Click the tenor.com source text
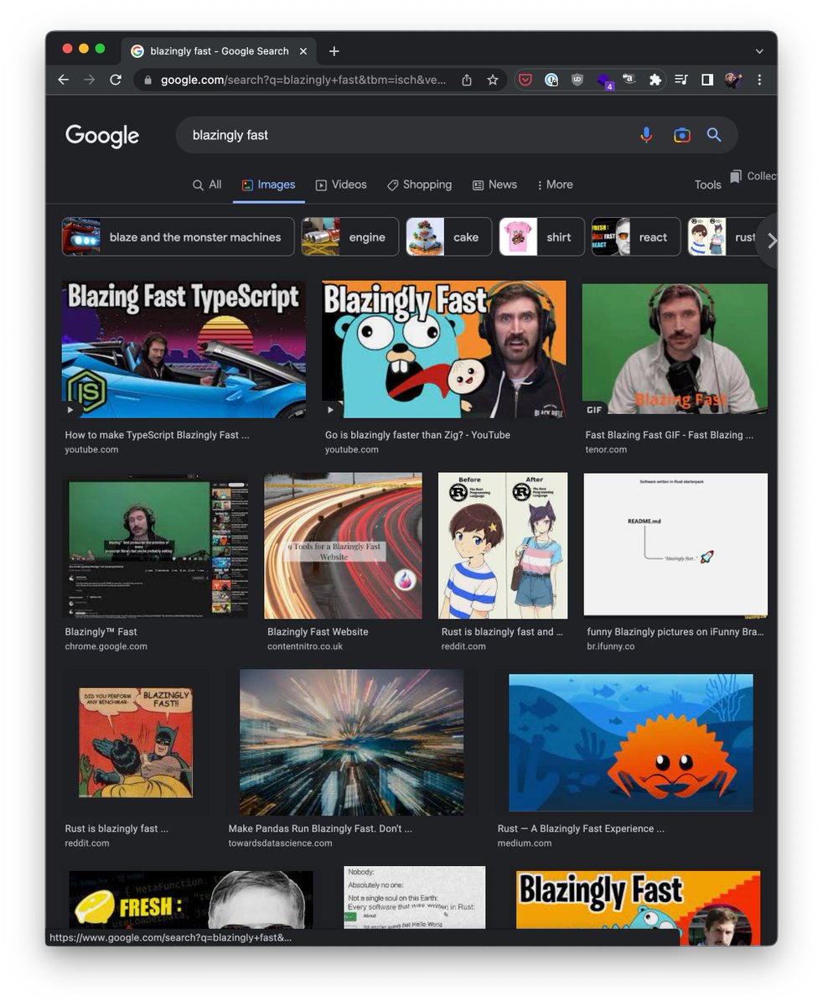823x1006 pixels. [x=606, y=449]
